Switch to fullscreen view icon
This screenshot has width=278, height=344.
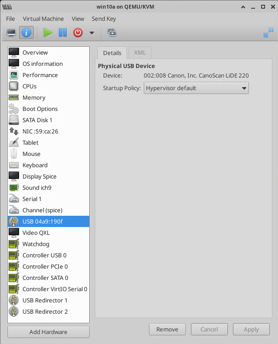click(x=268, y=32)
